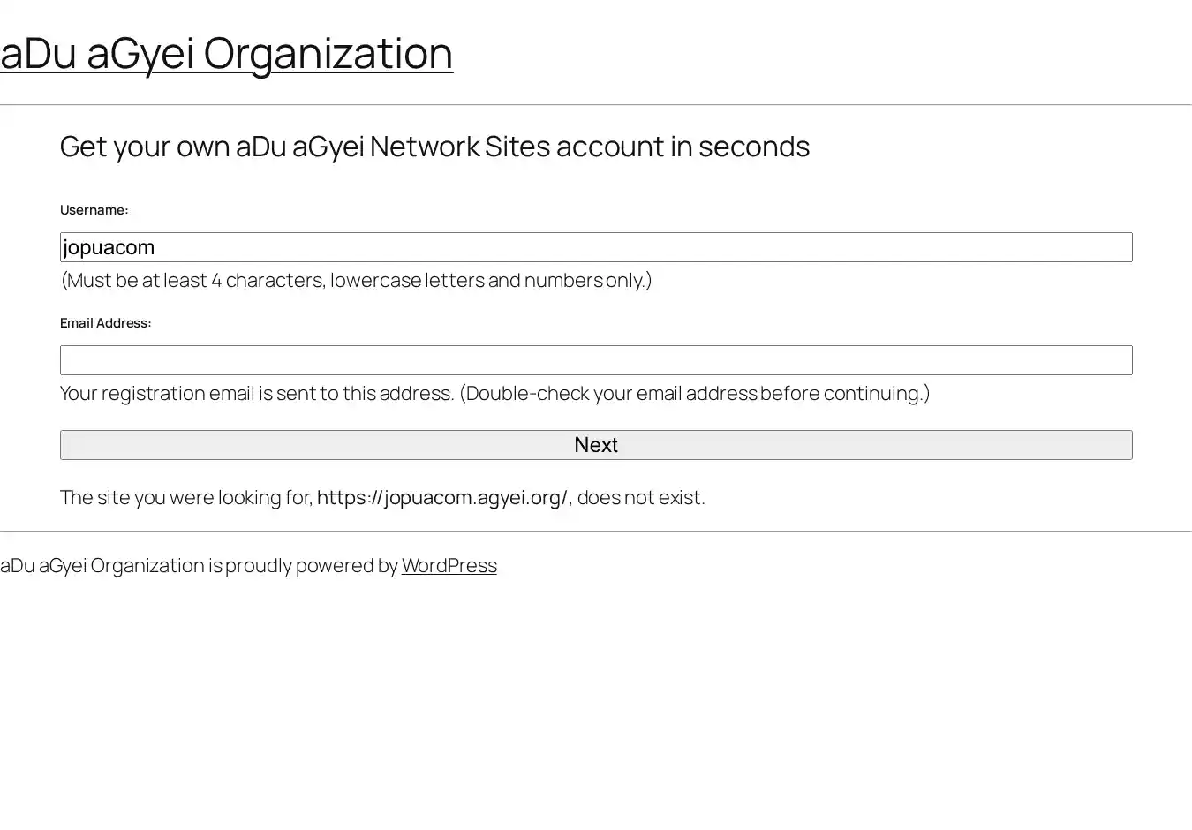Viewport: 1192px width, 830px height.
Task: Click the jopuacom.agyei.org URL text
Action: tap(441, 497)
